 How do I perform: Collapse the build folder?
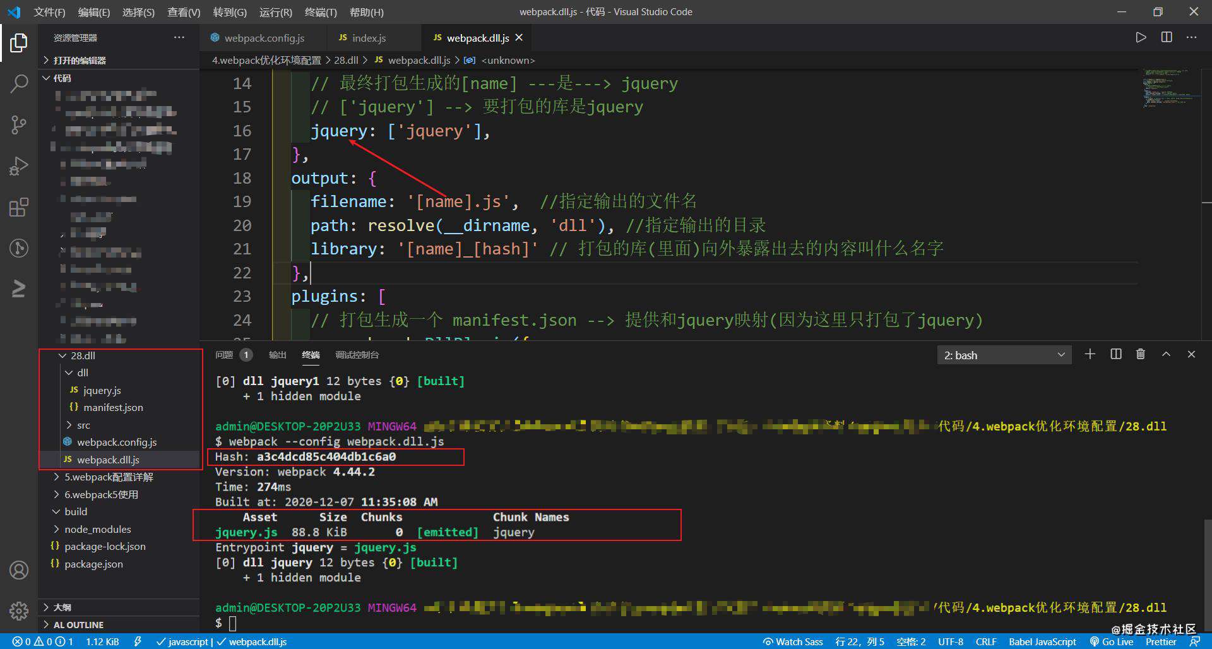(x=119, y=511)
